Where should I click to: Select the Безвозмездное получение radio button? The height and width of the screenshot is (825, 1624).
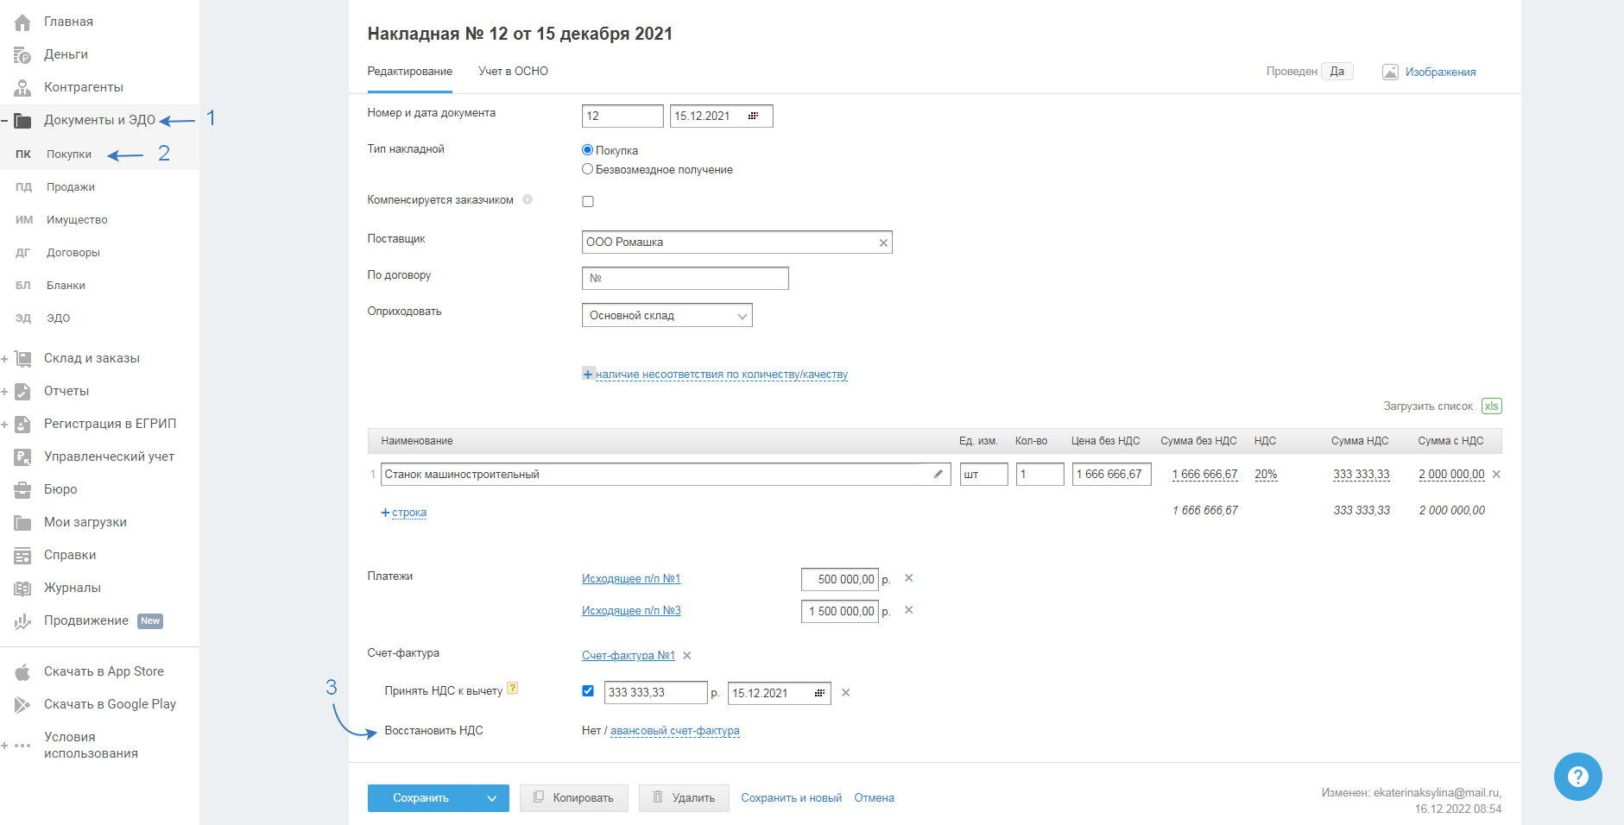[x=588, y=169]
